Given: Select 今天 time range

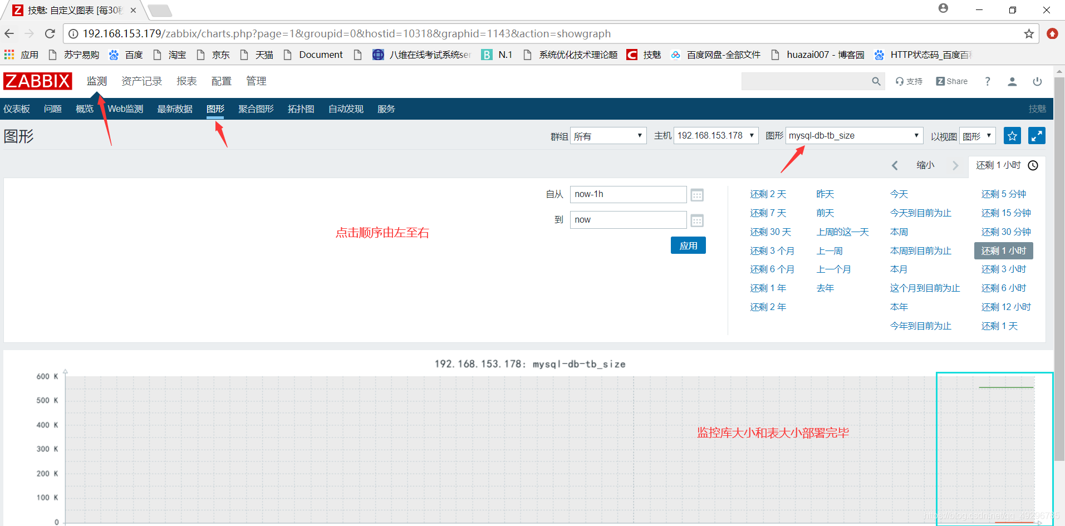Looking at the screenshot, I should 899,194.
